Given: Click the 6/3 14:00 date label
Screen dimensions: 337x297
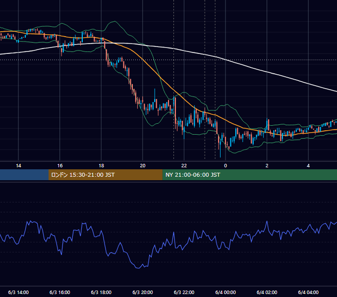Looking at the screenshot, I should (18, 292).
